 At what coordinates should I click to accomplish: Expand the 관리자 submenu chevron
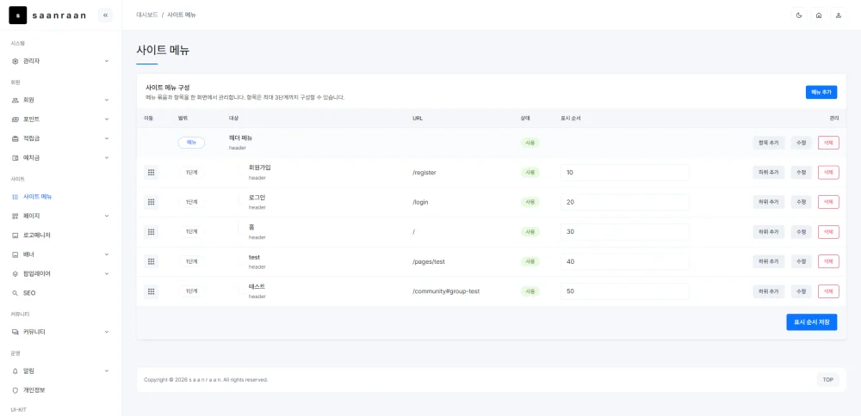[107, 61]
